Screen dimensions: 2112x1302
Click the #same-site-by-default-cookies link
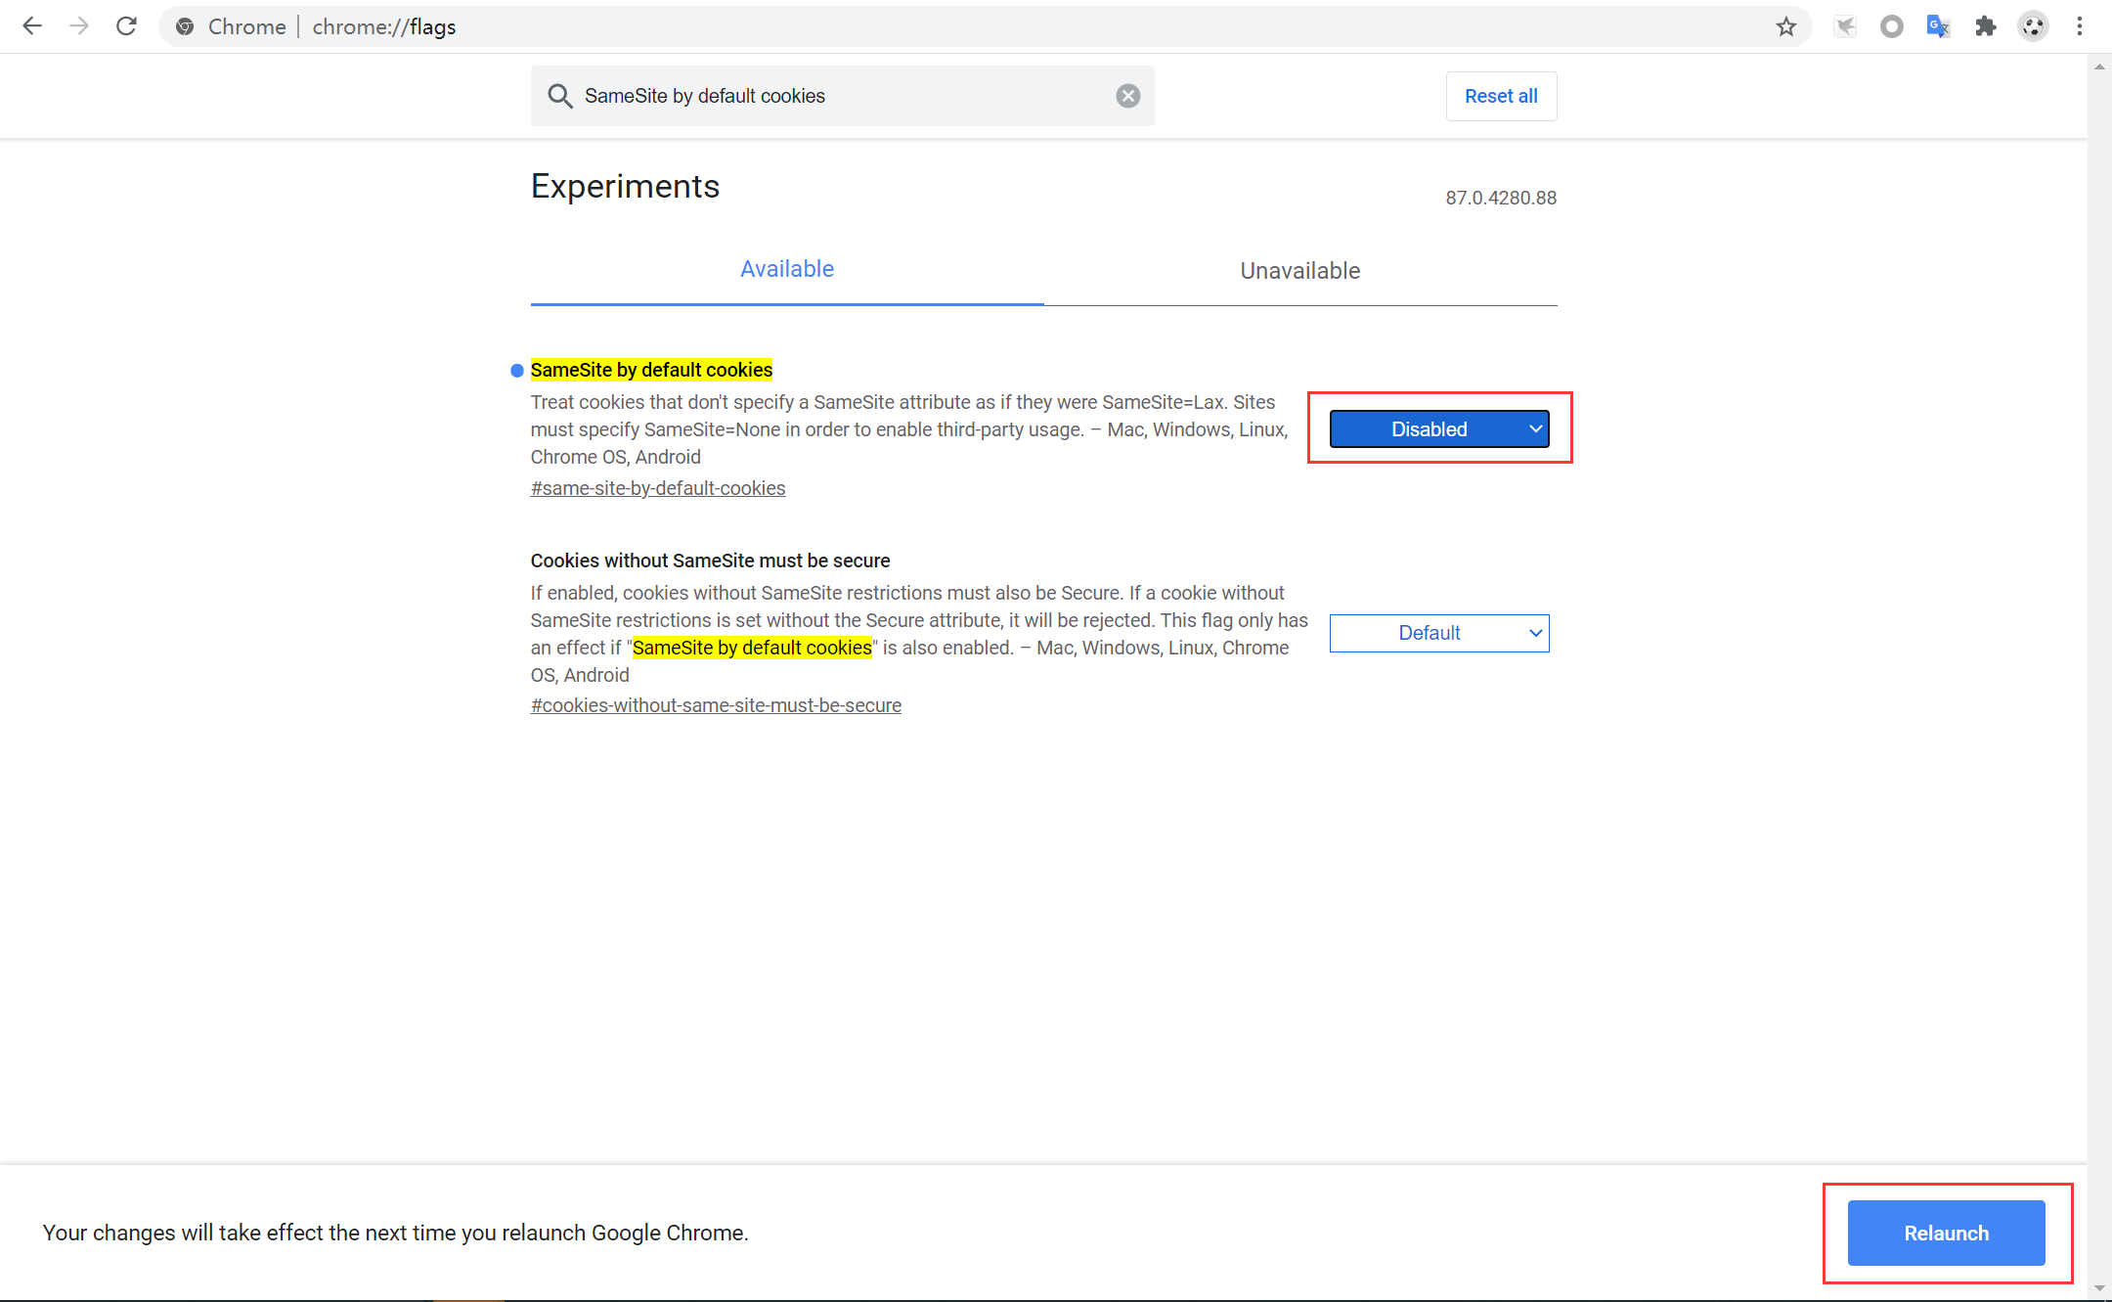click(x=658, y=487)
